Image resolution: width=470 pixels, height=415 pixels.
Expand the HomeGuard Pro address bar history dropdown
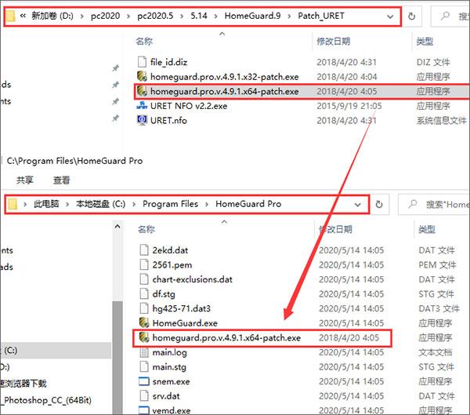[x=358, y=205]
